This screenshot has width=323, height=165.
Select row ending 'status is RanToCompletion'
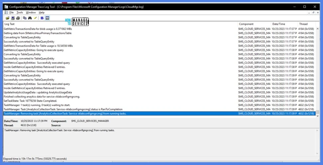(x=159, y=109)
